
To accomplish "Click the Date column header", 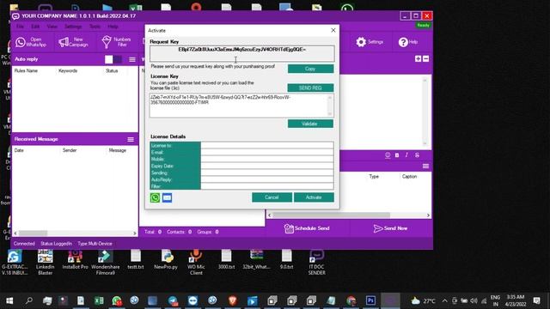I will pos(19,150).
